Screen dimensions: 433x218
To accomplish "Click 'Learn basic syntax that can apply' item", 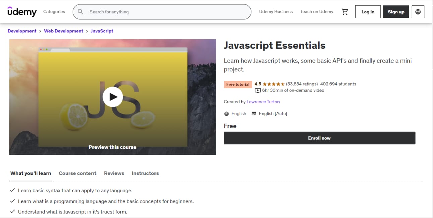I will pos(75,190).
